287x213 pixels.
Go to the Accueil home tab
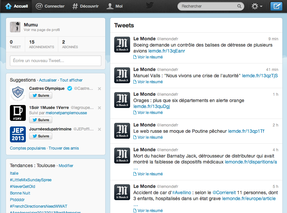pyautogui.click(x=17, y=6)
